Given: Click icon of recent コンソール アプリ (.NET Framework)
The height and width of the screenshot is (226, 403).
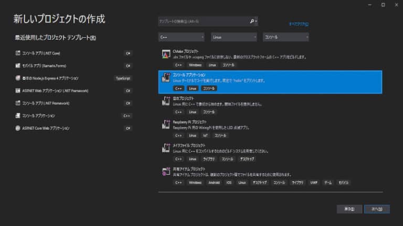Looking at the screenshot, I should pyautogui.click(x=18, y=103).
